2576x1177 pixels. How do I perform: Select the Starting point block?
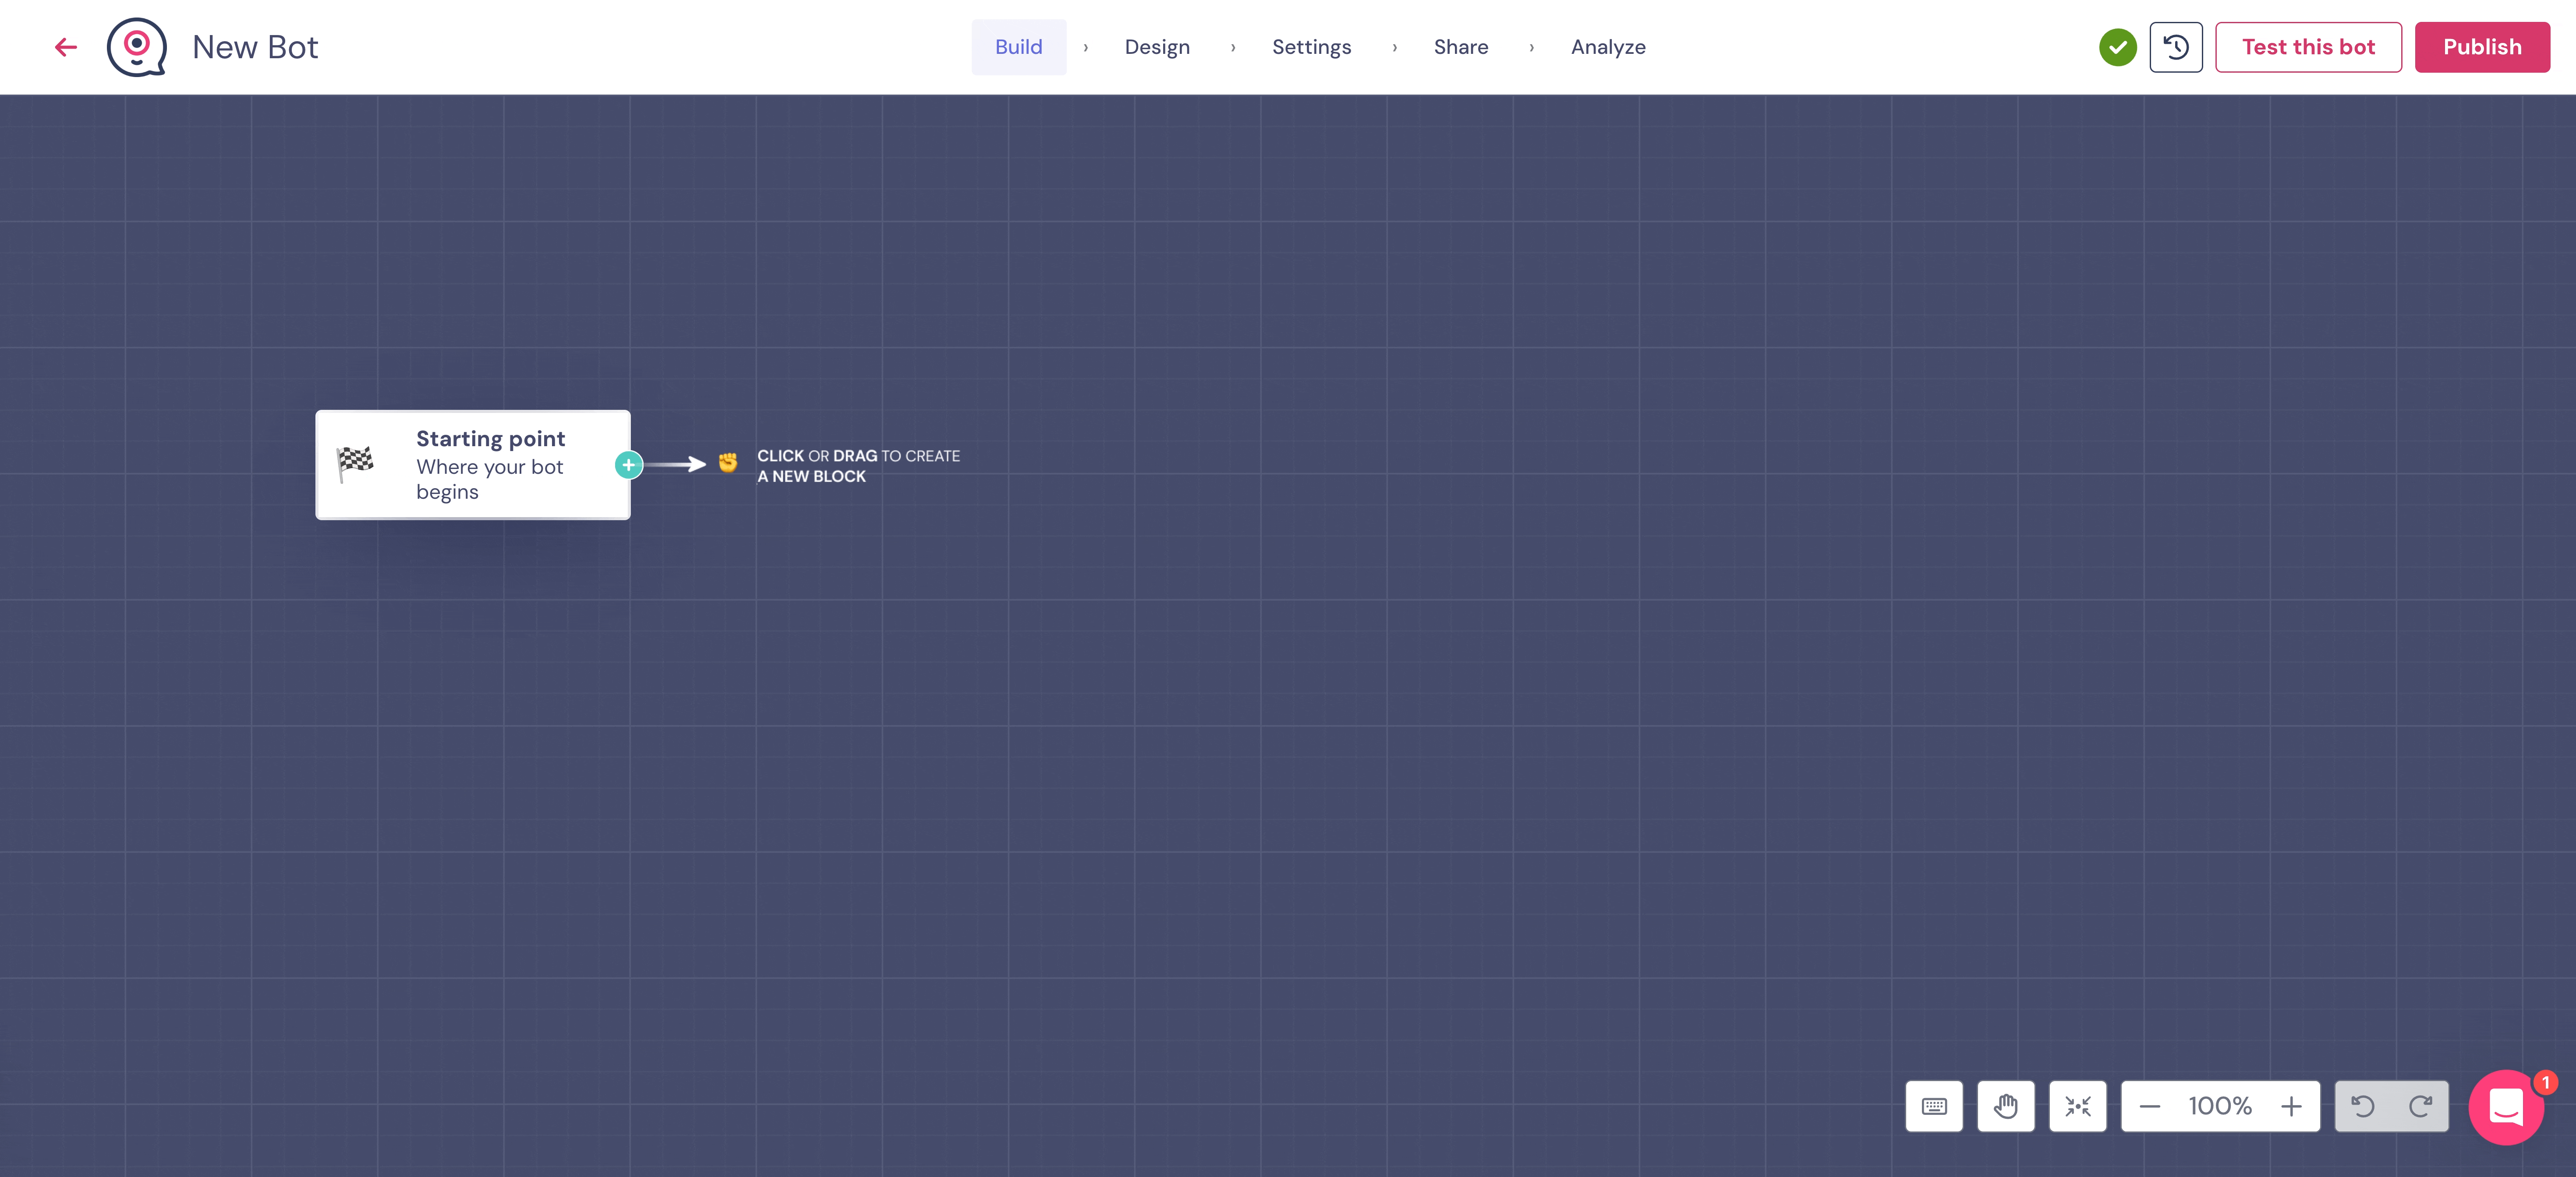(473, 465)
